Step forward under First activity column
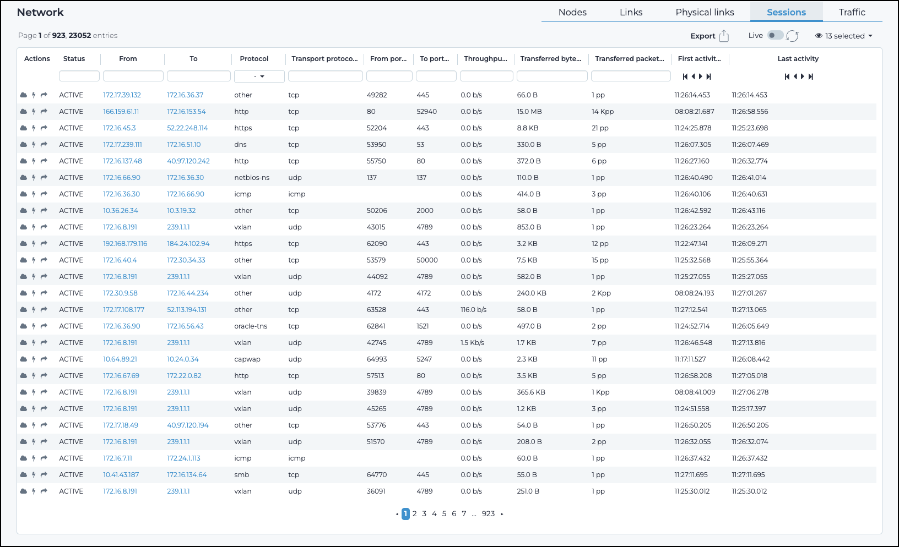 click(701, 76)
